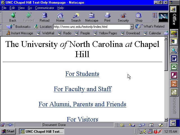The height and width of the screenshot is (135, 180).
Task: Print the page using the Print icon
Action: point(107,17)
